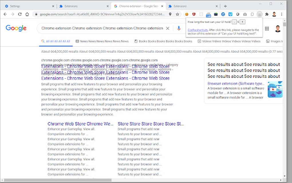This screenshot has height=183, width=292.
Task: Clear the search query with the X
Action: point(168,28)
